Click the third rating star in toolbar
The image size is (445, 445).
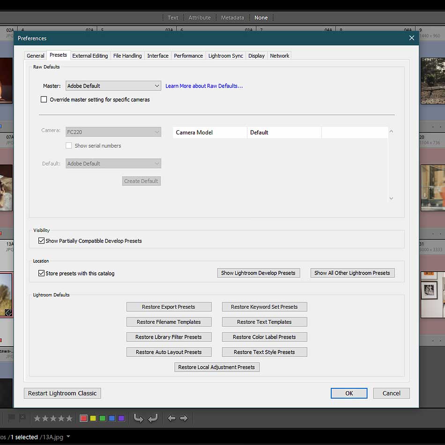point(53,418)
